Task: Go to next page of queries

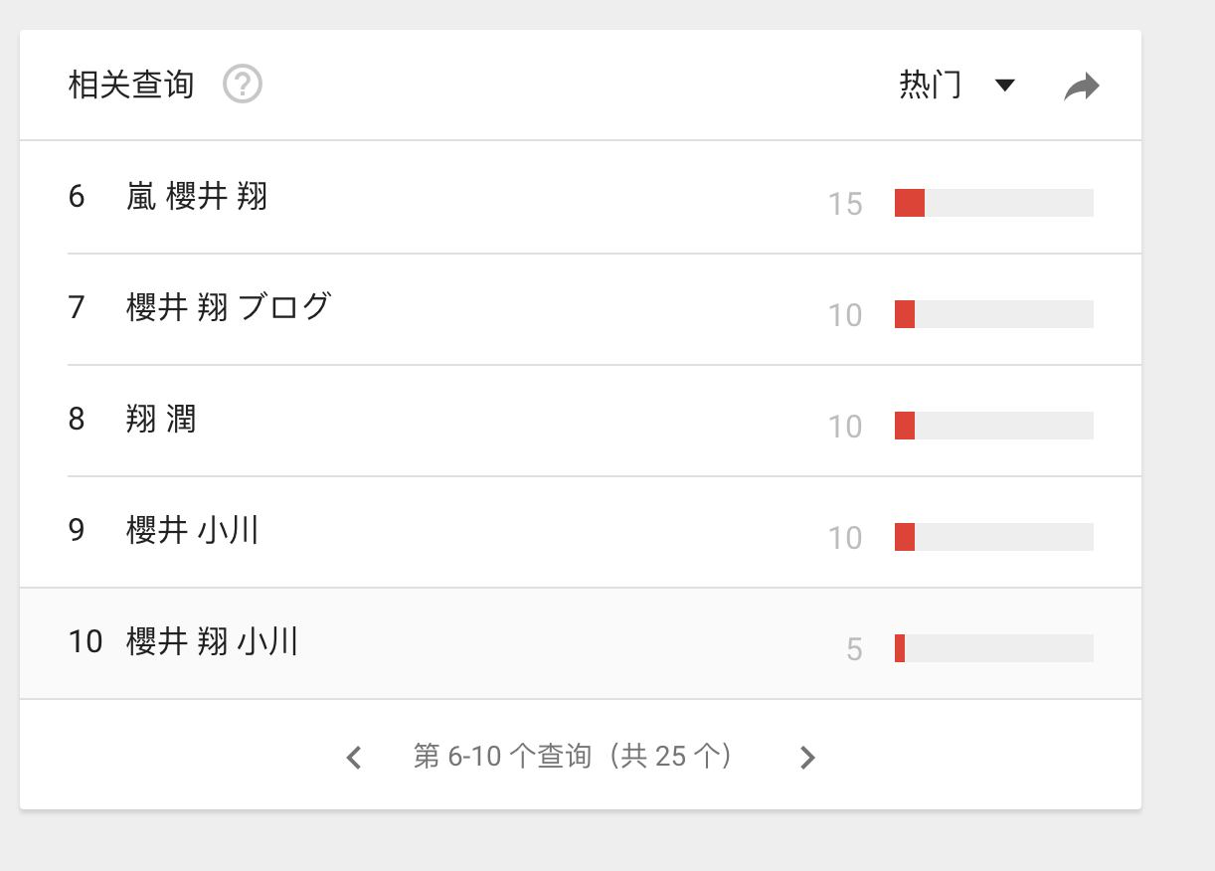Action: pos(807,758)
